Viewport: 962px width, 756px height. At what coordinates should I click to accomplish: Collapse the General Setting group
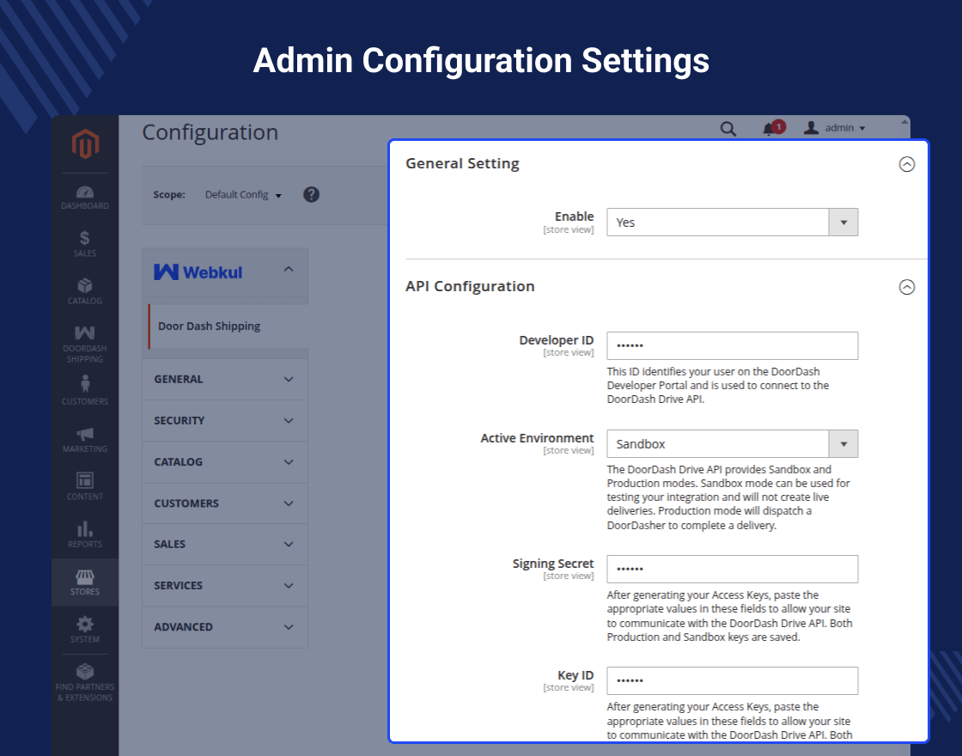[x=906, y=164]
